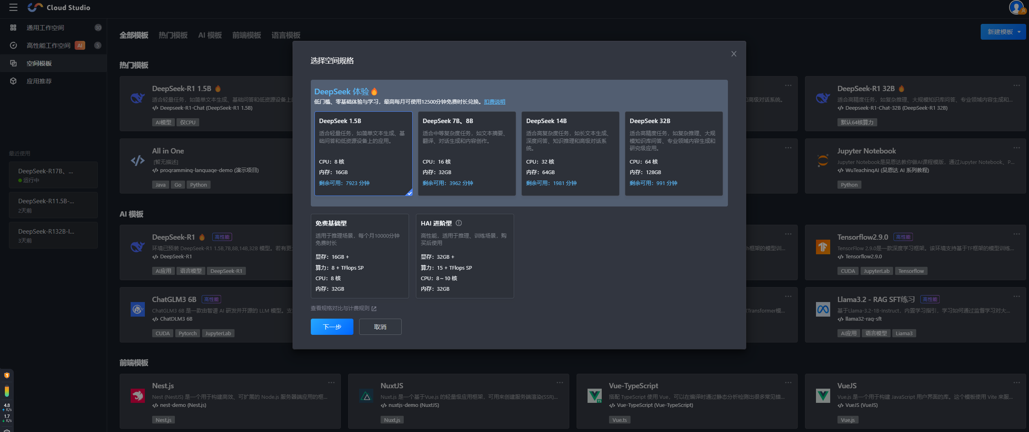Click the VueJS logo icon
Screen dimensions: 1029x432
(823, 395)
